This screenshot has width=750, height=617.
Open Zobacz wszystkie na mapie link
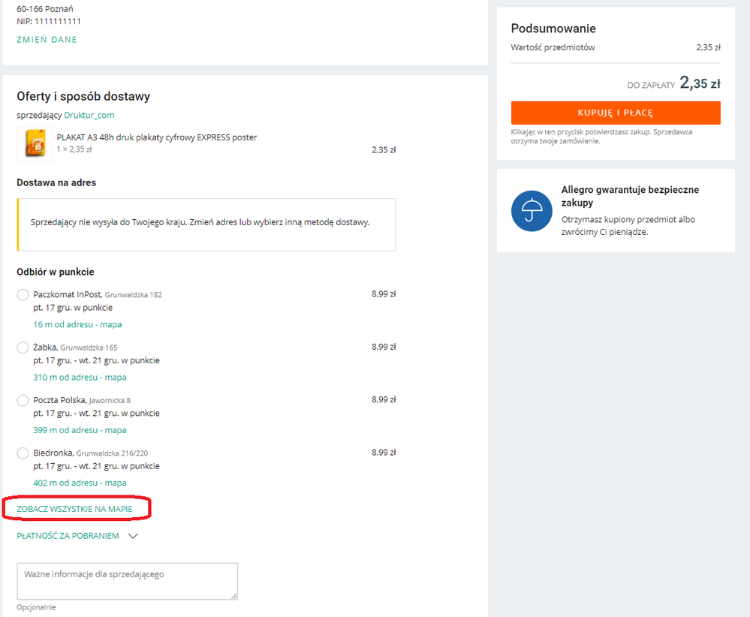[x=74, y=509]
